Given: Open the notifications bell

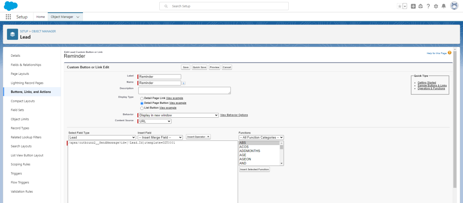Looking at the screenshot, I should point(444,6).
